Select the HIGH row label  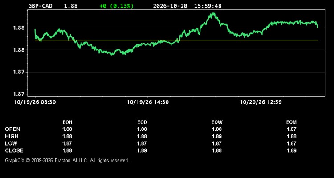(x=12, y=136)
